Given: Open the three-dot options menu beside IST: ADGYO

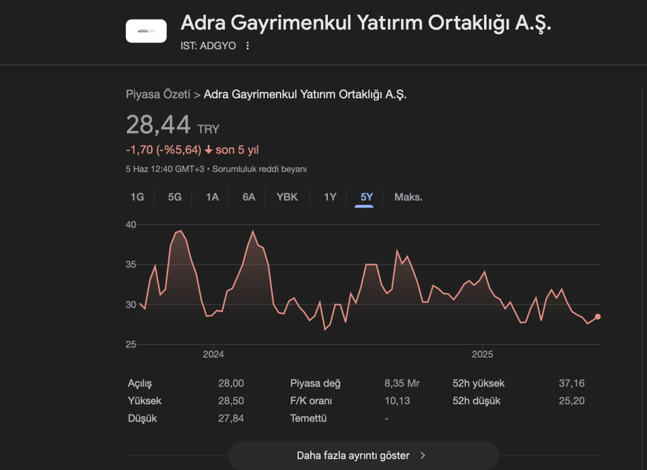Looking at the screenshot, I should pyautogui.click(x=248, y=46).
